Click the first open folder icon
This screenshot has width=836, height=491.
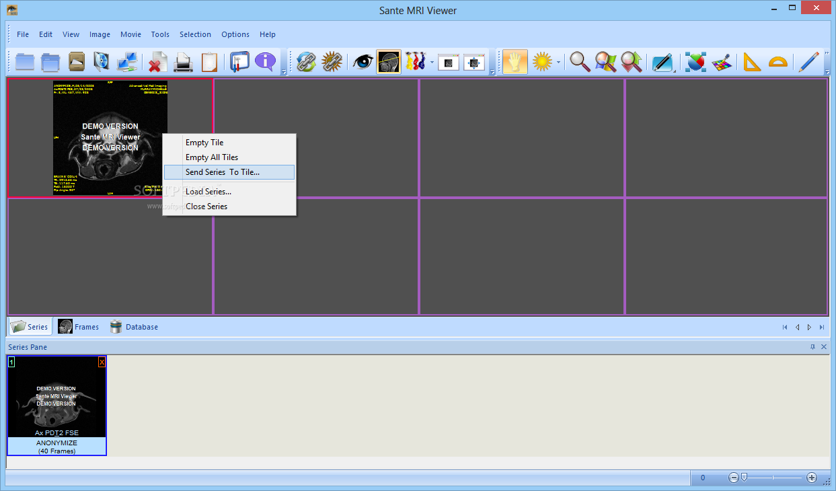[x=25, y=62]
